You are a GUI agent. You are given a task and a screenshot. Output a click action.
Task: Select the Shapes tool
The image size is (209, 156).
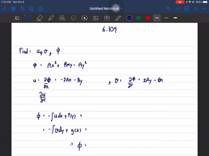[x=62, y=18]
